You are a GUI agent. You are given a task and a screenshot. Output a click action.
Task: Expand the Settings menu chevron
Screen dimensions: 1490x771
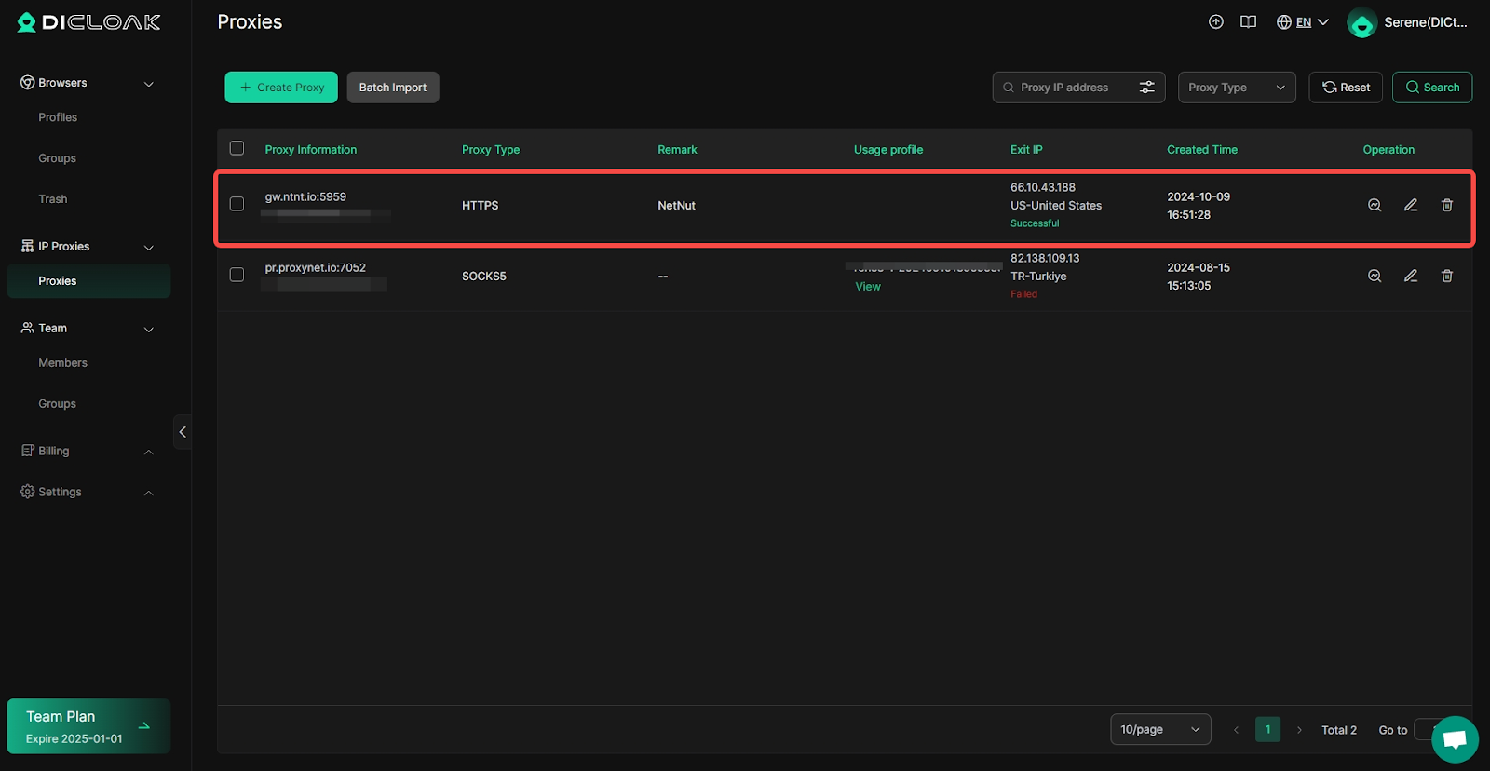[149, 493]
